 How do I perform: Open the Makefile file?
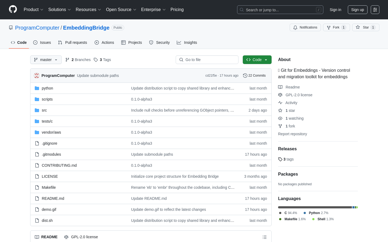pyautogui.click(x=49, y=187)
